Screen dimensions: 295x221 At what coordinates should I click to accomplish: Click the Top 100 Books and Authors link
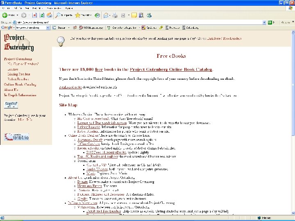point(98,156)
